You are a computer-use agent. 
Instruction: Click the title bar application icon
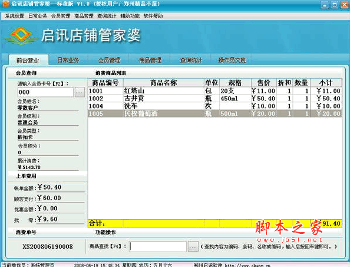(5, 4)
